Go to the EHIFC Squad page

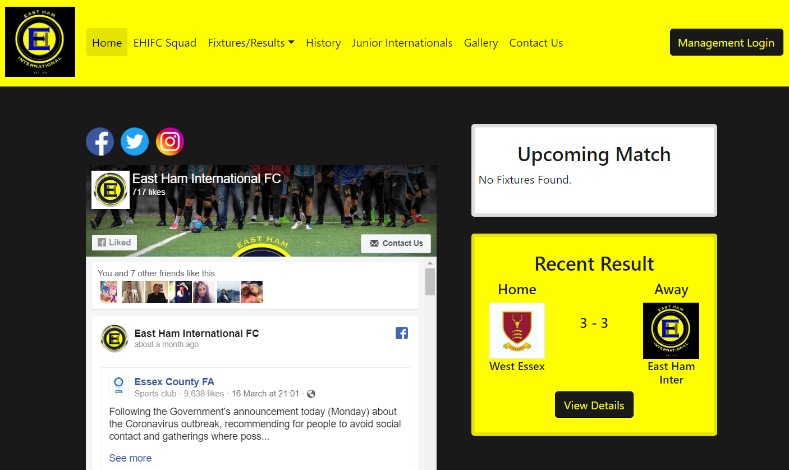[x=165, y=43]
